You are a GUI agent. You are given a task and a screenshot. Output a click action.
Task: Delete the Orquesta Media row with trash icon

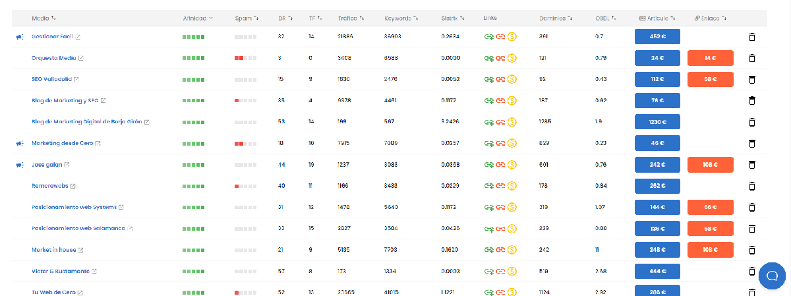pyautogui.click(x=752, y=58)
